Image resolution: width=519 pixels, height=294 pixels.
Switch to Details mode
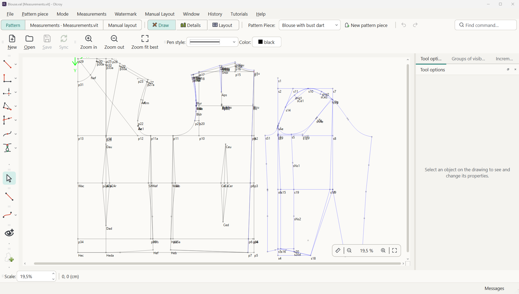(191, 25)
